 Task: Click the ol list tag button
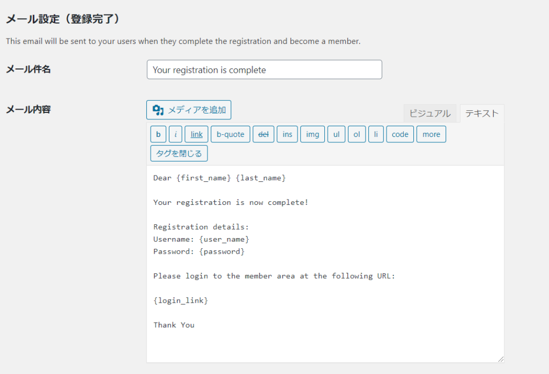(357, 134)
